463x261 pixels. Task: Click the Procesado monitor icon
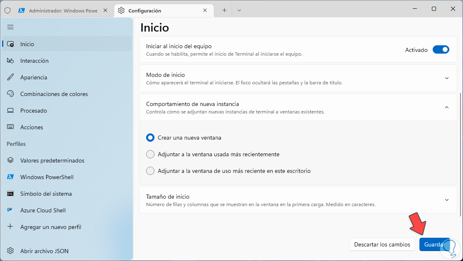[10, 111]
